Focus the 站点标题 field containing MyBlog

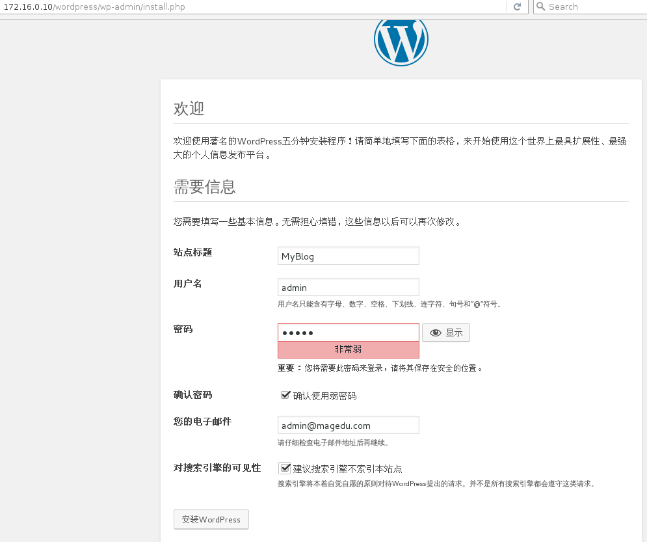(349, 256)
